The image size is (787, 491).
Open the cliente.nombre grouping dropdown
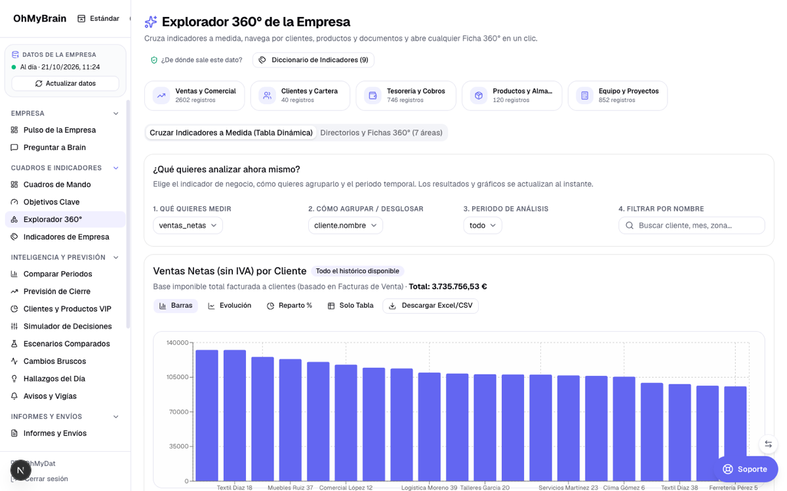point(346,225)
